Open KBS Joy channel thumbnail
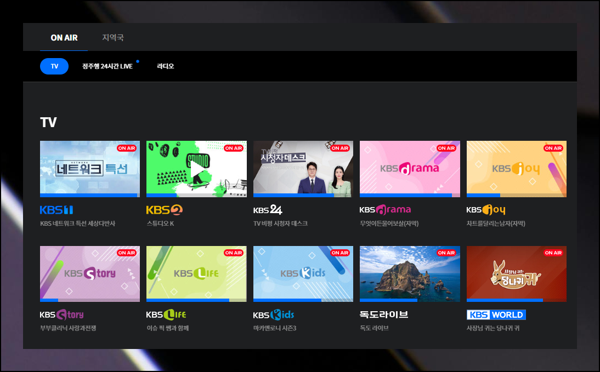 517,168
